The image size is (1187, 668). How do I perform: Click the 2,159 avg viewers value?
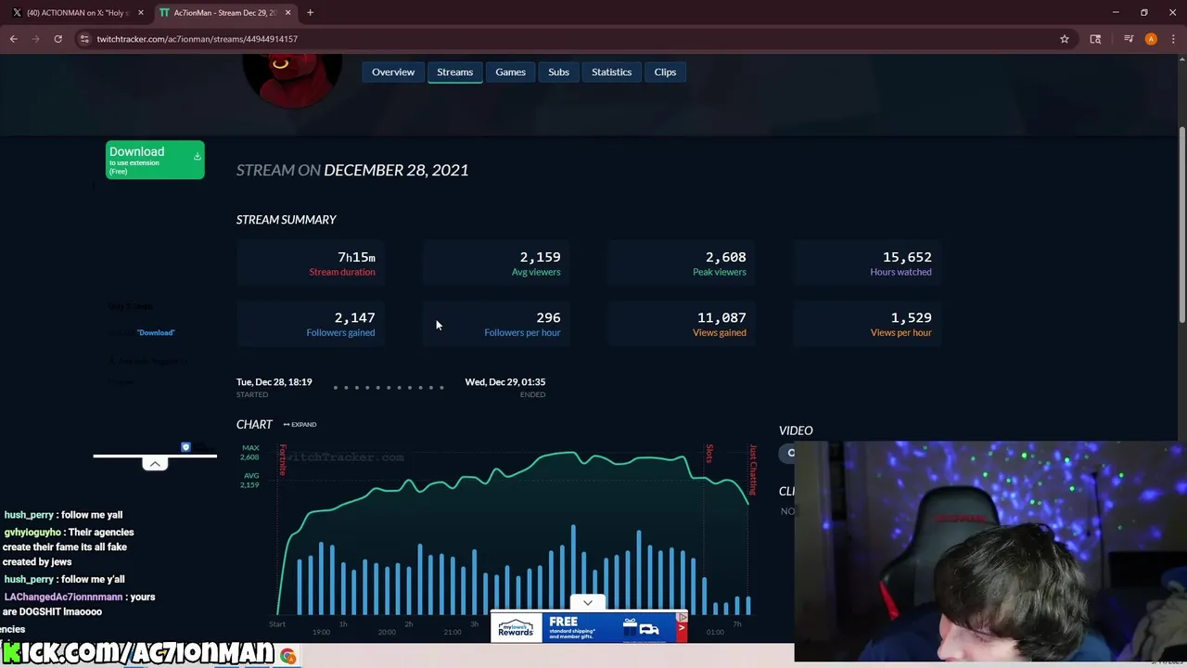(x=540, y=257)
